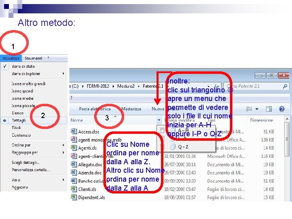Select file name Access.doc
Image resolution: width=292 pixels, height=219 pixels.
(x=89, y=132)
